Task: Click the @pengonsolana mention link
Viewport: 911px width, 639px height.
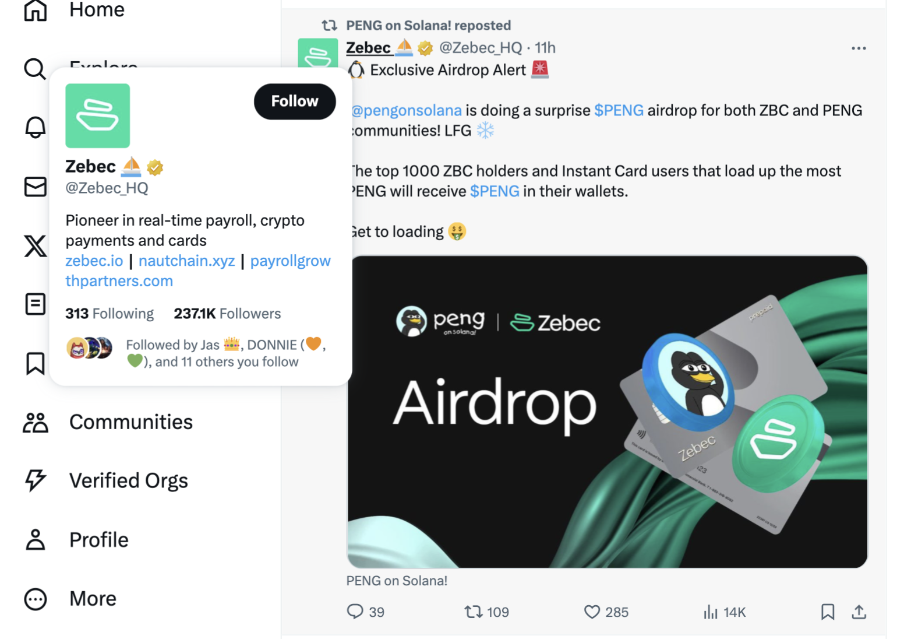Action: (x=407, y=110)
